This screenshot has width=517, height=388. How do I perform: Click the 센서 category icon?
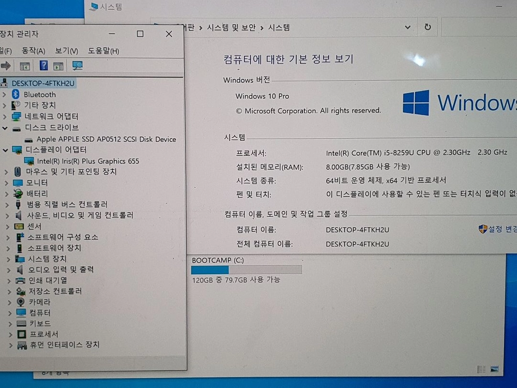pyautogui.click(x=19, y=227)
